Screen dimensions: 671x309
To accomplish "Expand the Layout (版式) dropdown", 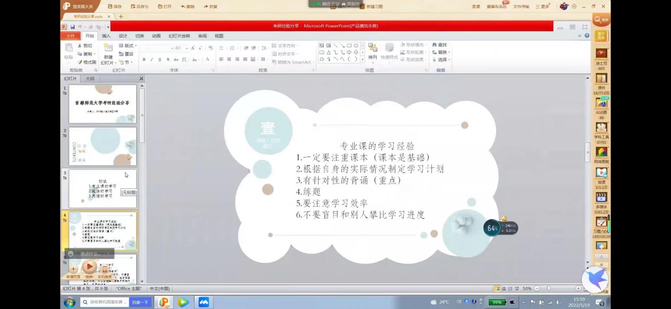I will (x=128, y=46).
